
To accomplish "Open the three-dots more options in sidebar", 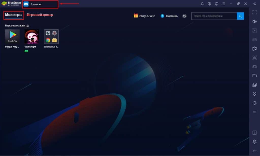I will [x=254, y=112].
